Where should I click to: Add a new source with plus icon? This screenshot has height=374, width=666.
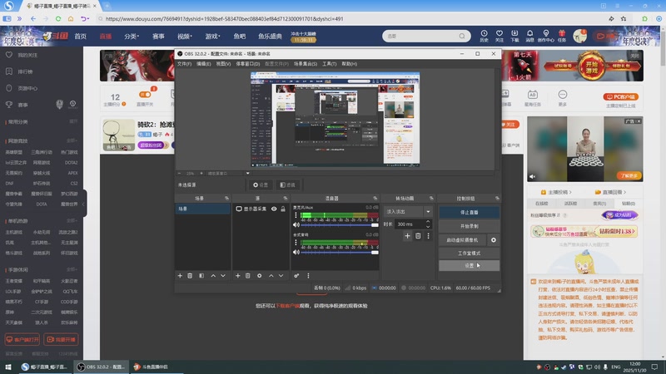coord(238,276)
